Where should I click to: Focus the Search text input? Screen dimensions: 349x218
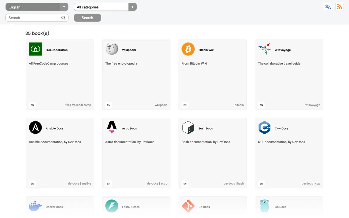(x=37, y=18)
